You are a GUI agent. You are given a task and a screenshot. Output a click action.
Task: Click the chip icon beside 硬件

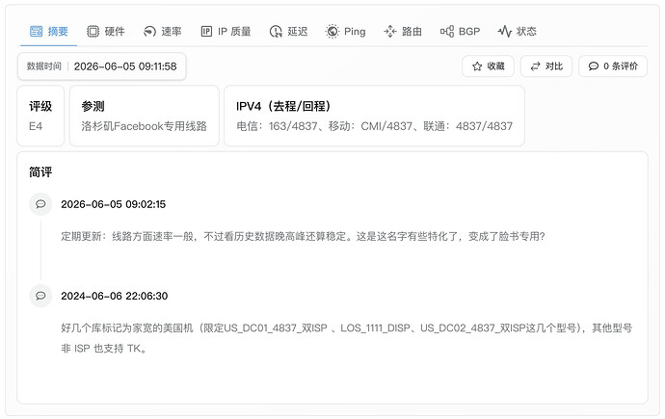pos(93,32)
